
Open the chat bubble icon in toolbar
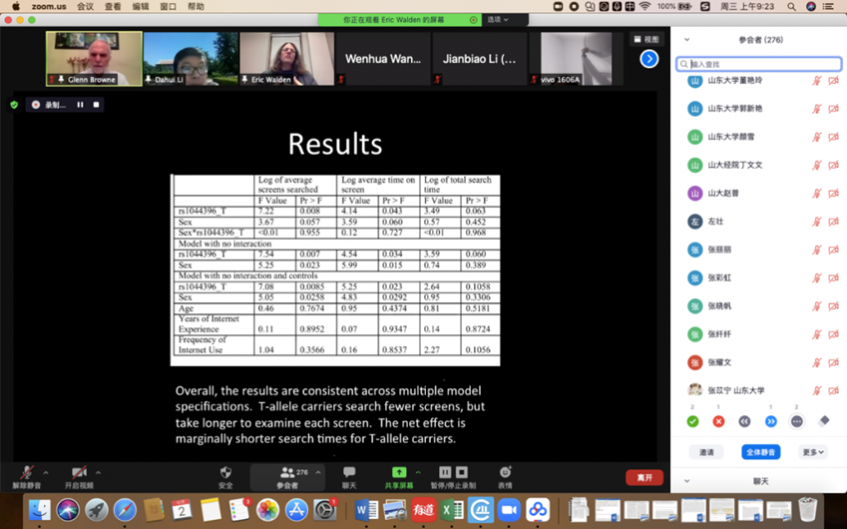click(349, 473)
